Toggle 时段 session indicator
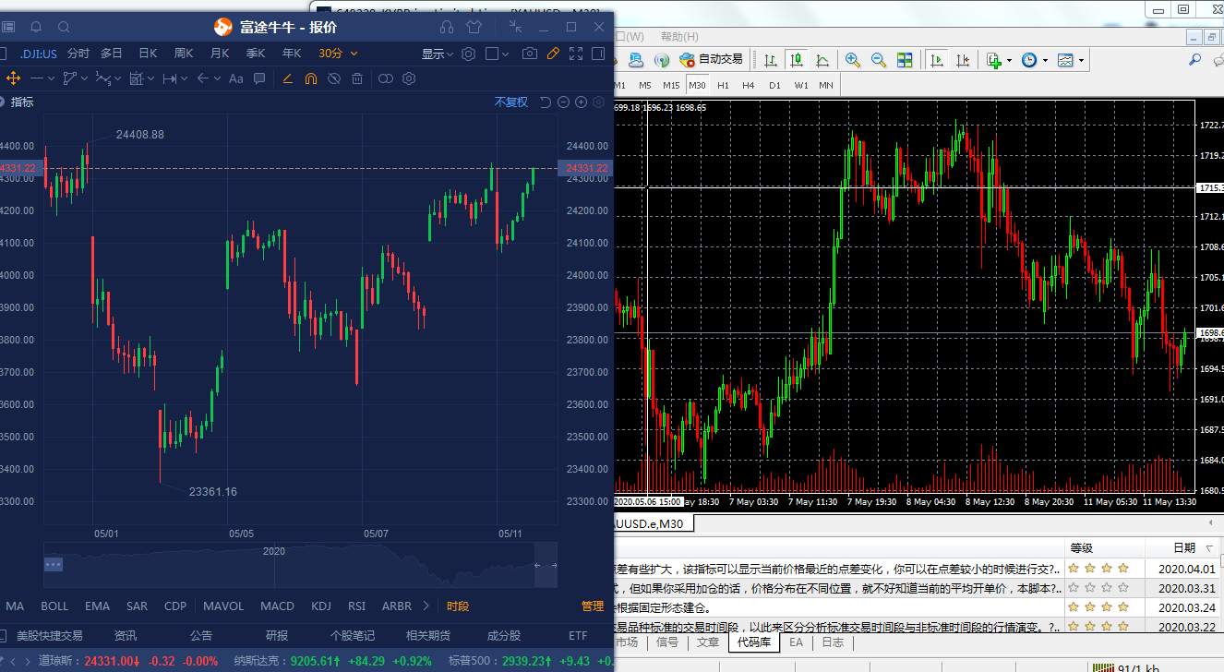This screenshot has width=1224, height=672. [x=458, y=606]
